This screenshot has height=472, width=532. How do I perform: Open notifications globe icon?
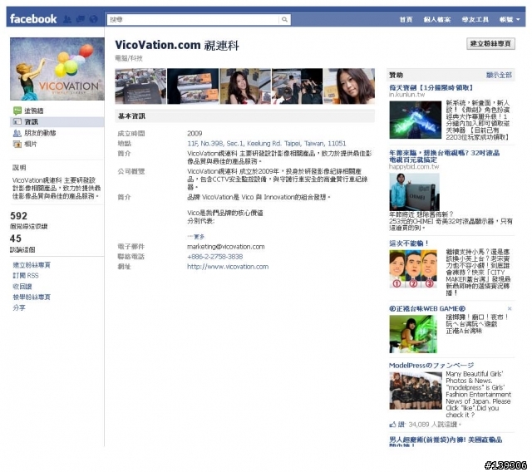tap(93, 19)
